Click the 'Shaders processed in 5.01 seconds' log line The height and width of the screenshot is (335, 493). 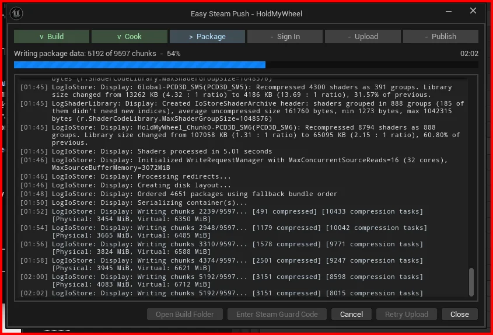[x=146, y=151]
